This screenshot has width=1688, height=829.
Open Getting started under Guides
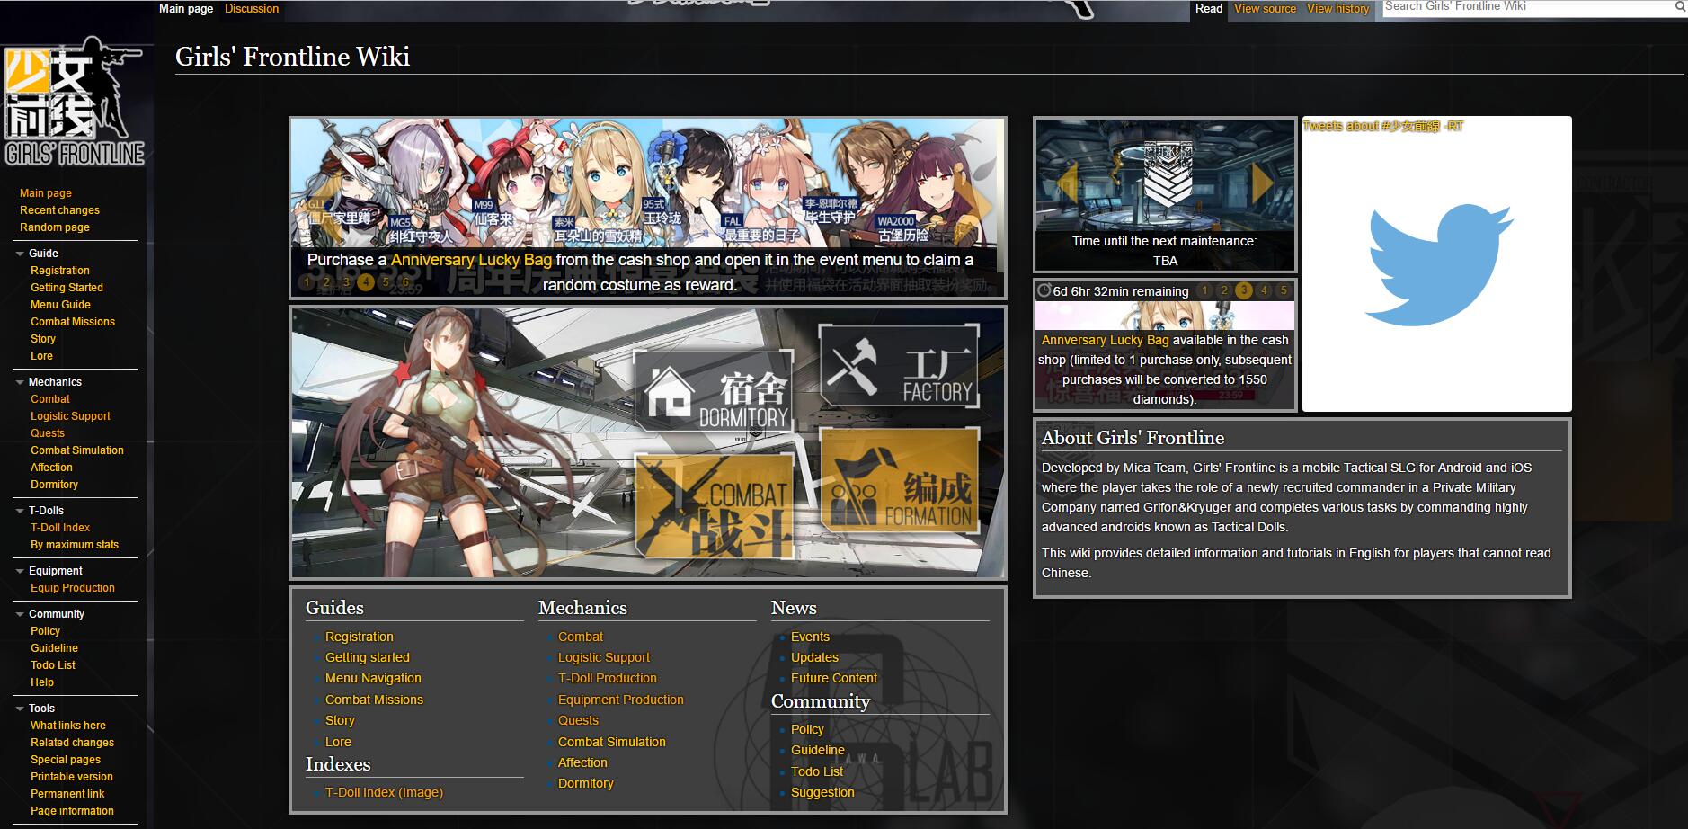368,657
